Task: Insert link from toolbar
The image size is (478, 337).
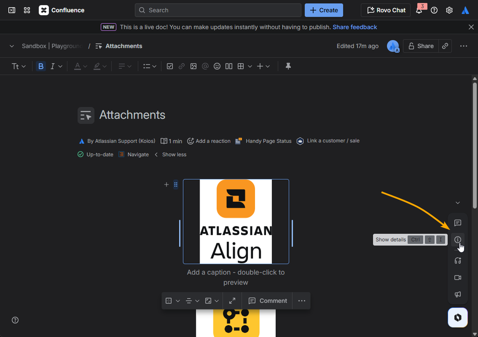Action: [x=181, y=66]
